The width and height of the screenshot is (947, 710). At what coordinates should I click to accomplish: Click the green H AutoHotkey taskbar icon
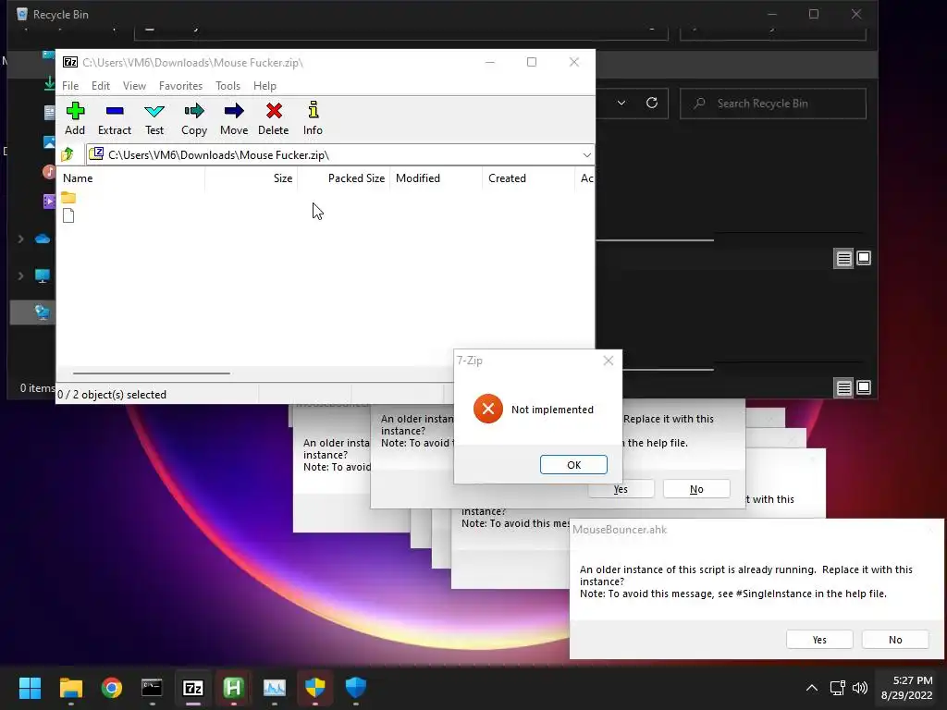(234, 687)
